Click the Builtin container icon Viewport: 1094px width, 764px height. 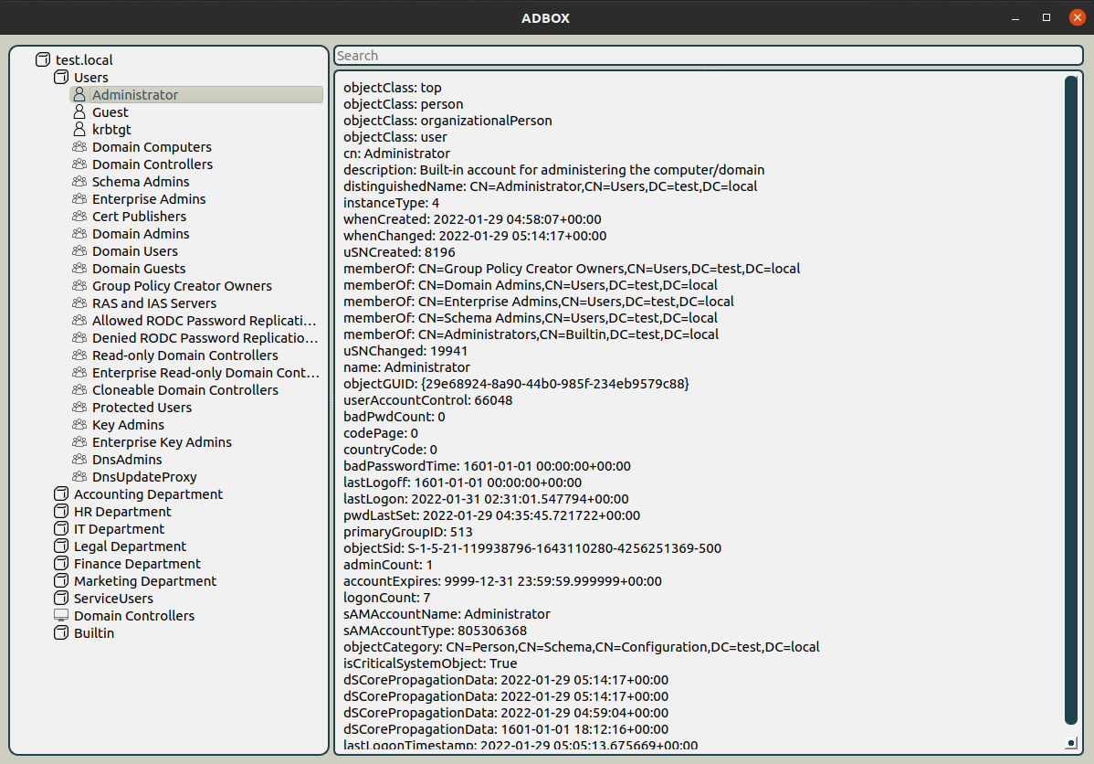coord(61,632)
